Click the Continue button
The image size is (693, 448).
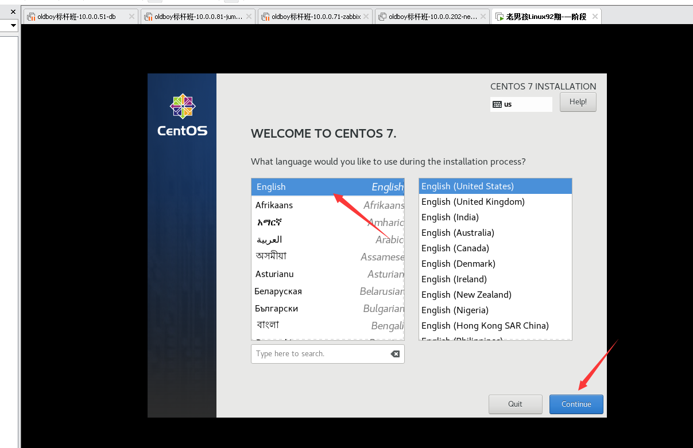click(576, 404)
